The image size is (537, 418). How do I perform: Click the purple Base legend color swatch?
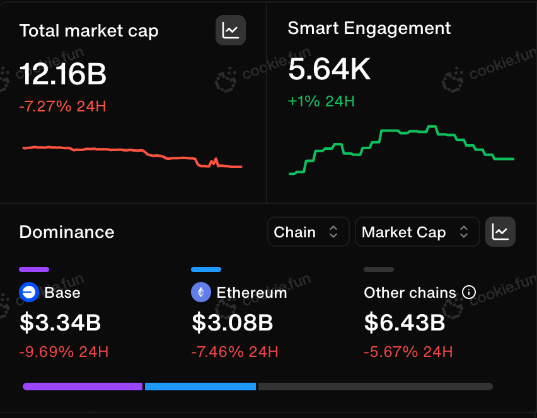click(x=34, y=269)
